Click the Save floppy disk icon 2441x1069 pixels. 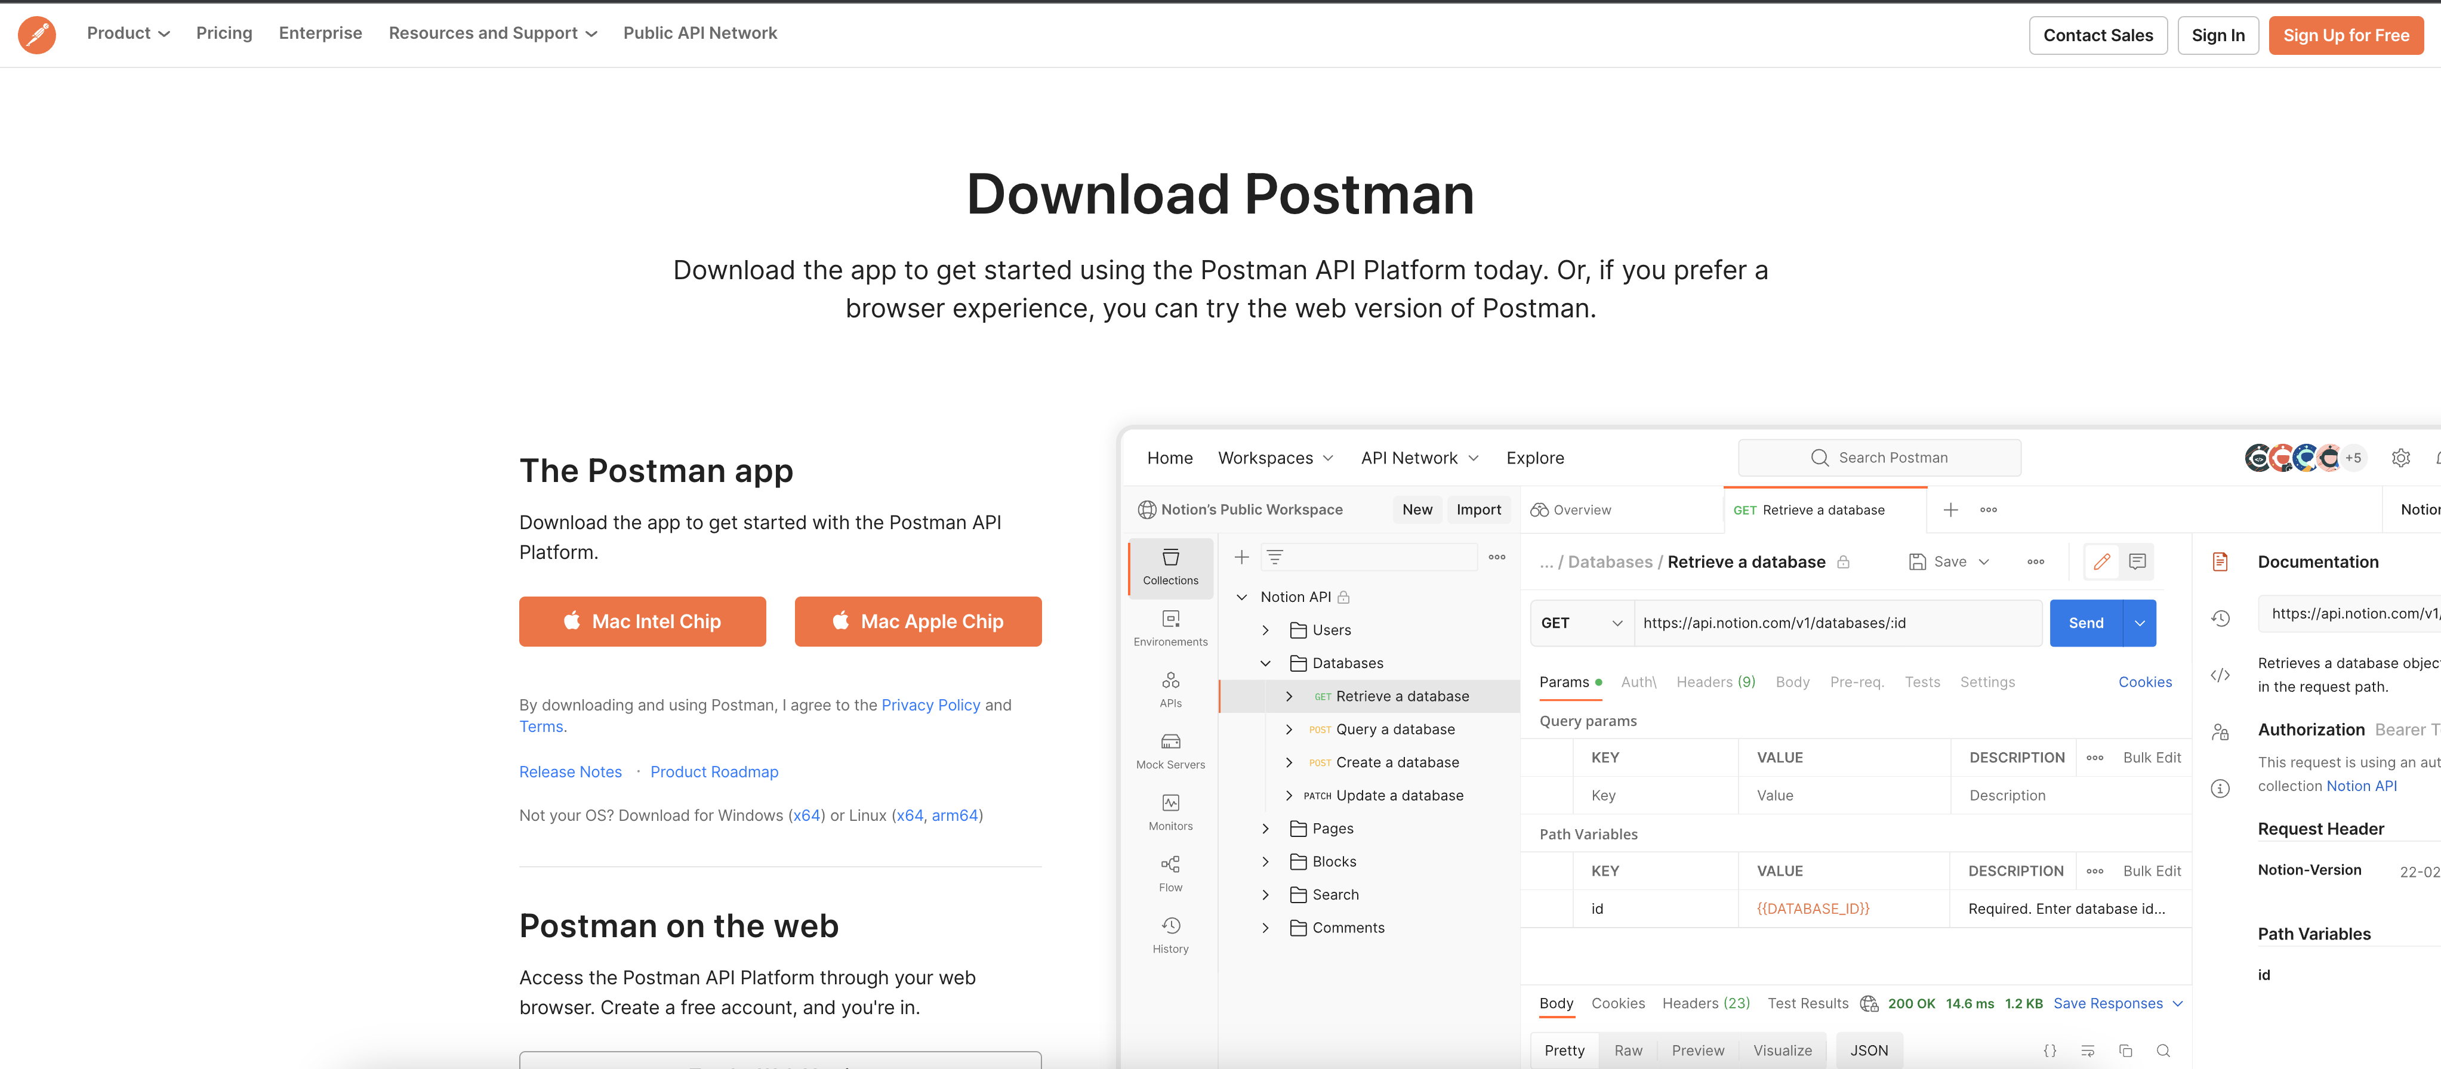pyautogui.click(x=1917, y=561)
